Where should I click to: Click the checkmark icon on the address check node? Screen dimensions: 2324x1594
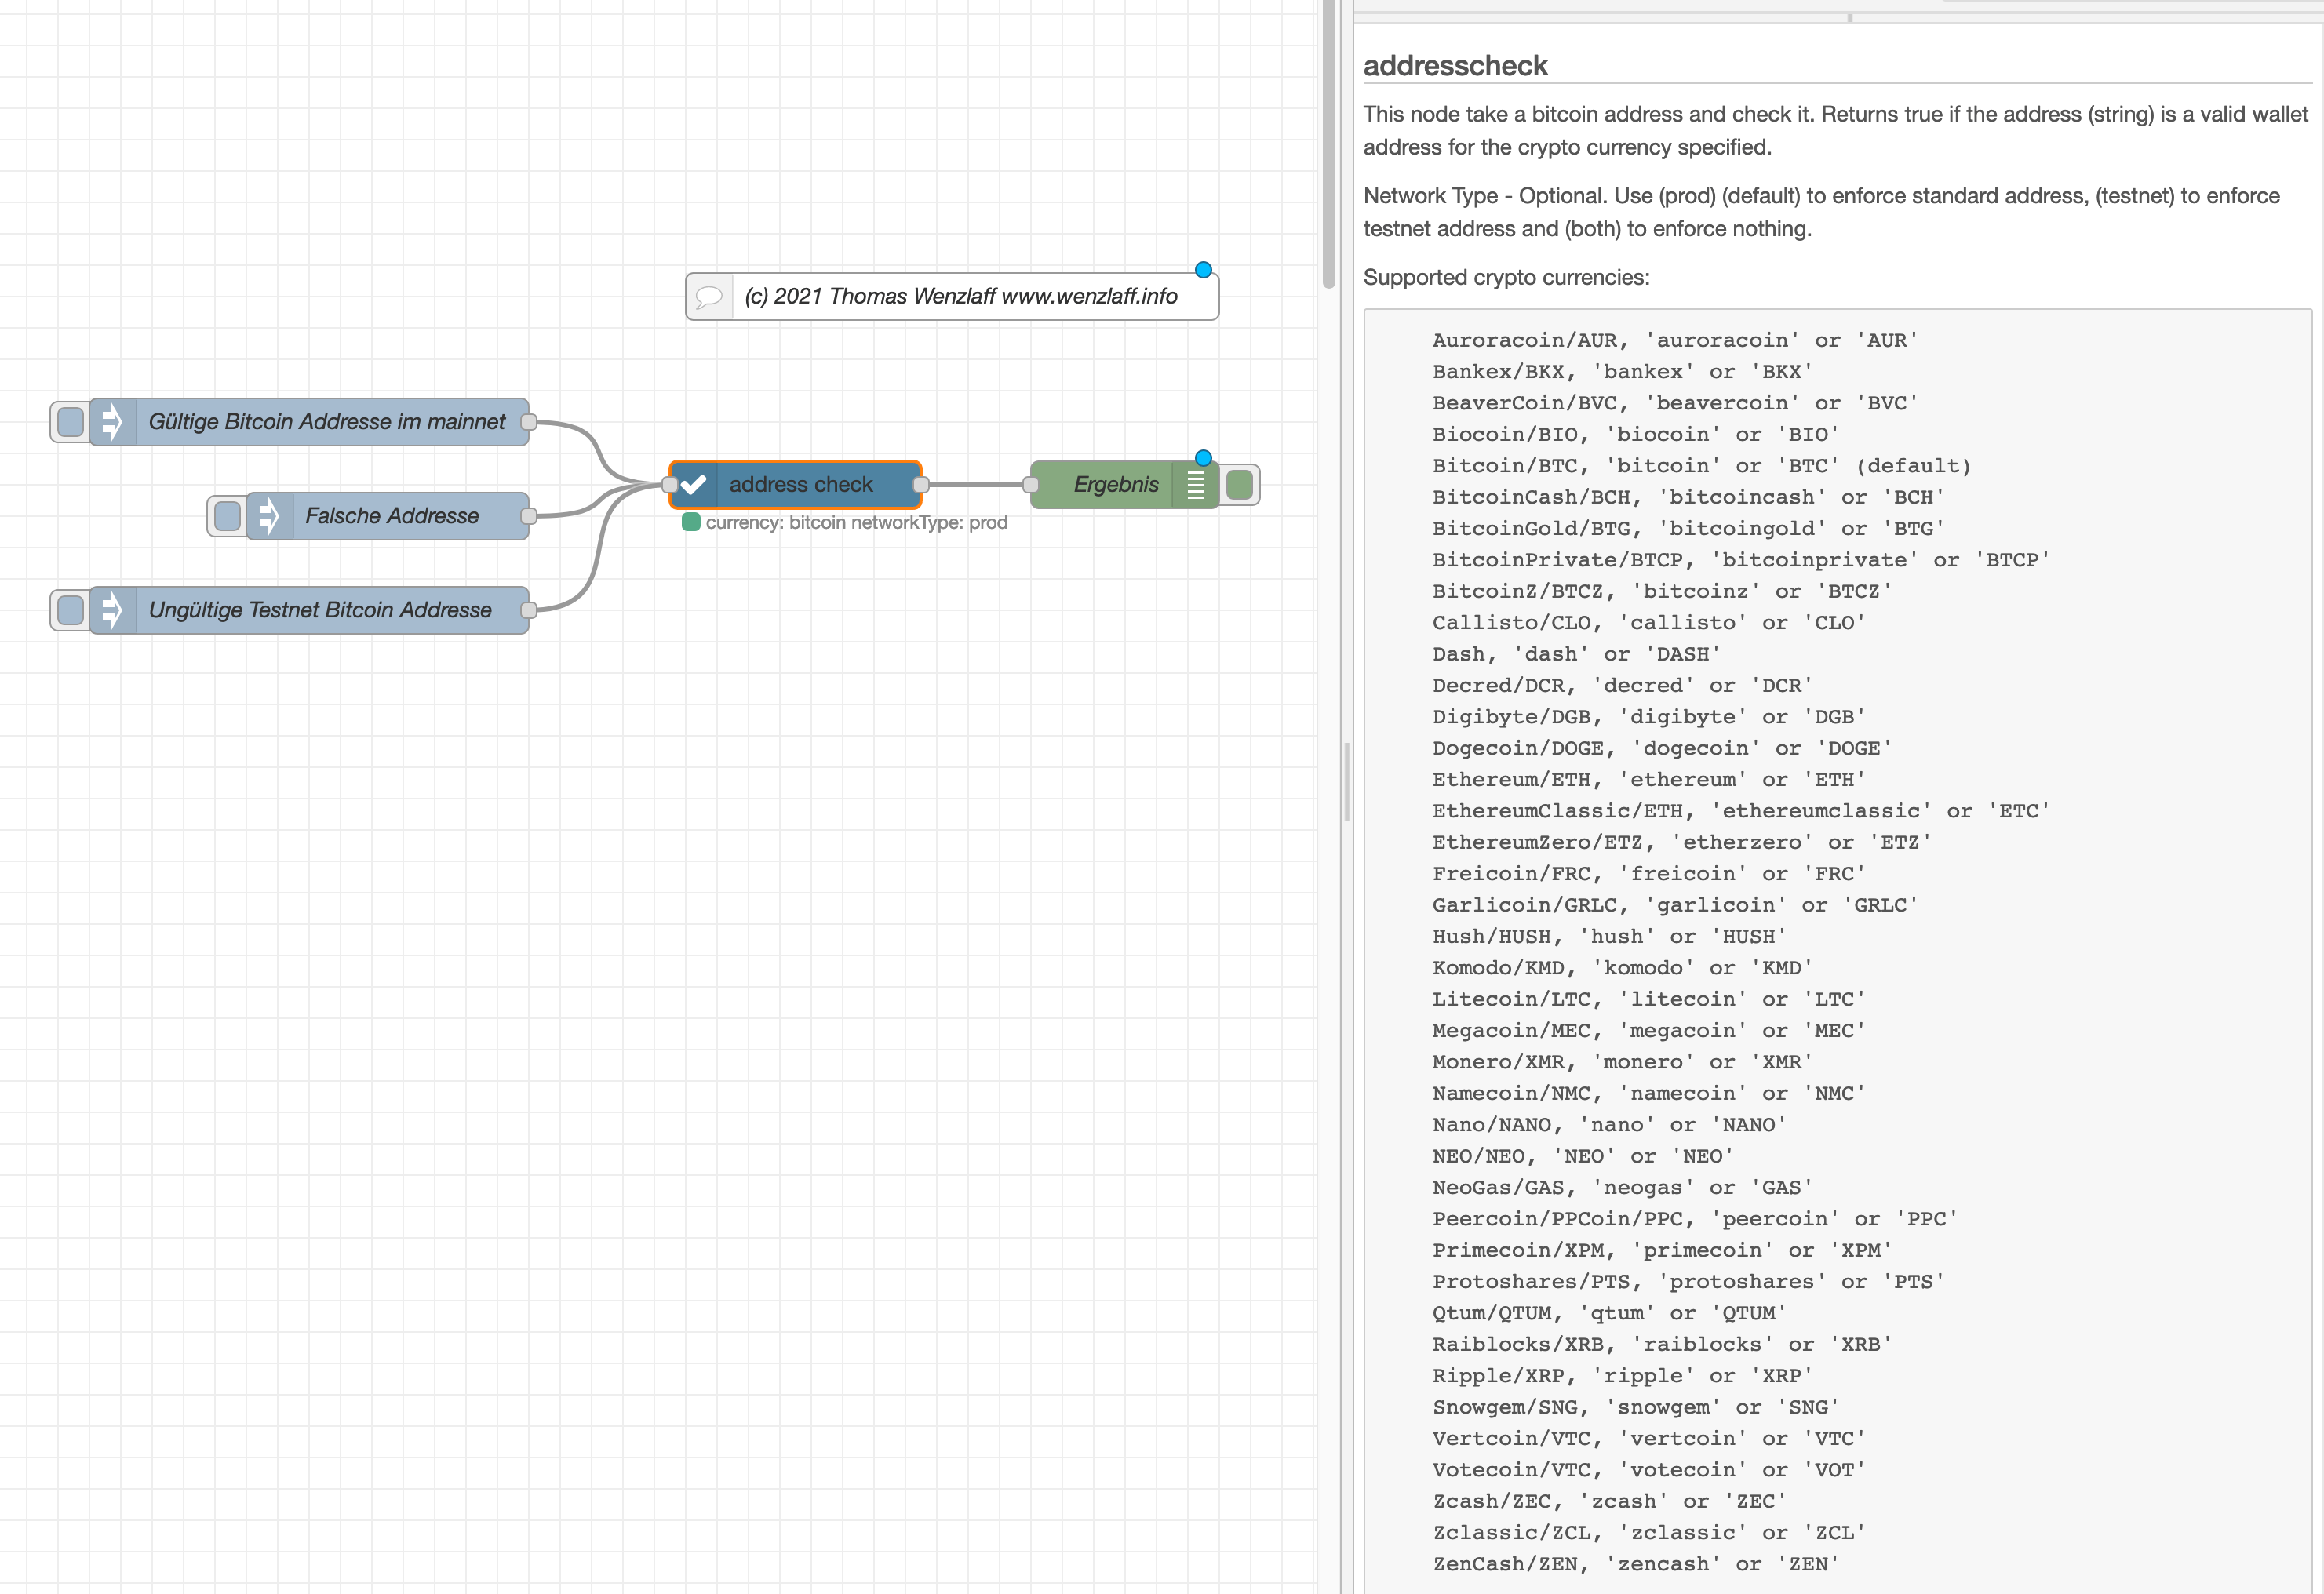tap(694, 484)
